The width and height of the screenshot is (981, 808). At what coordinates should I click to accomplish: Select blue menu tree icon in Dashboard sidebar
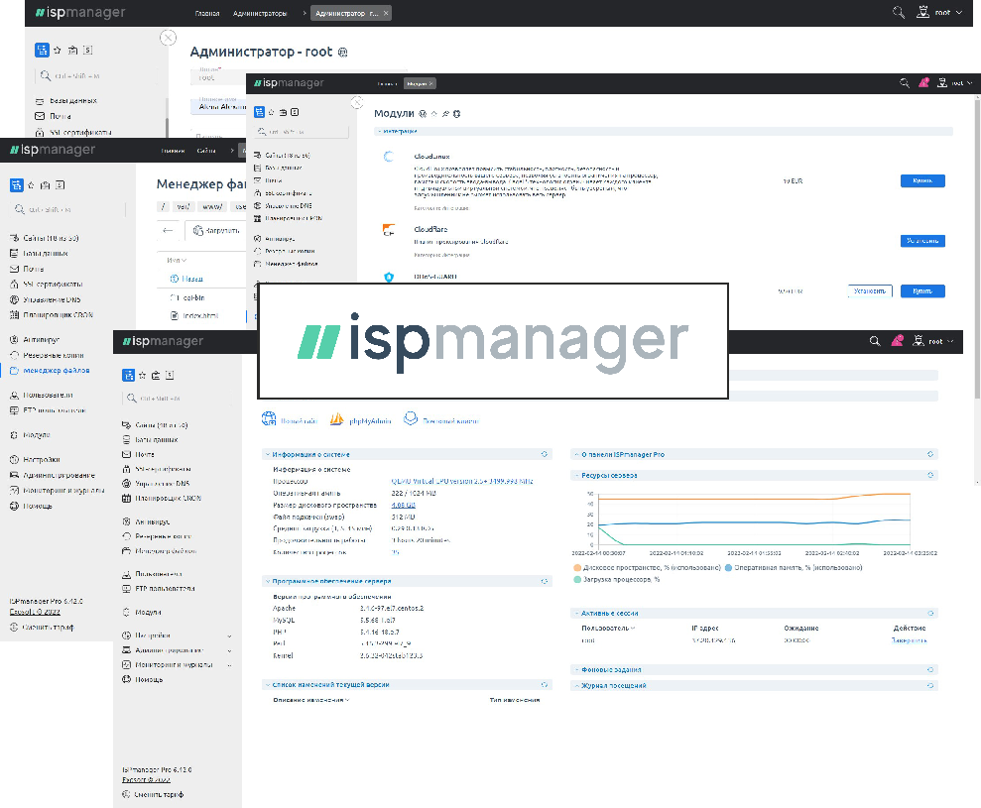(128, 375)
